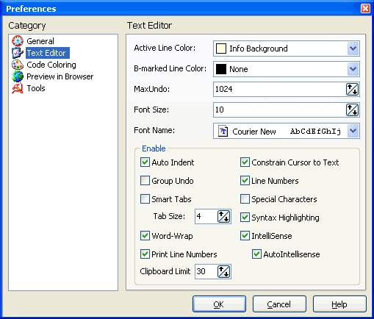The image size is (374, 319).
Task: Click the Tab Size spinner icon
Action: tap(224, 216)
